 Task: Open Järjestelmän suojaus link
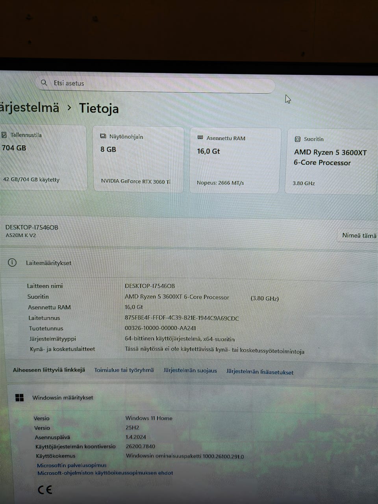[x=190, y=371]
